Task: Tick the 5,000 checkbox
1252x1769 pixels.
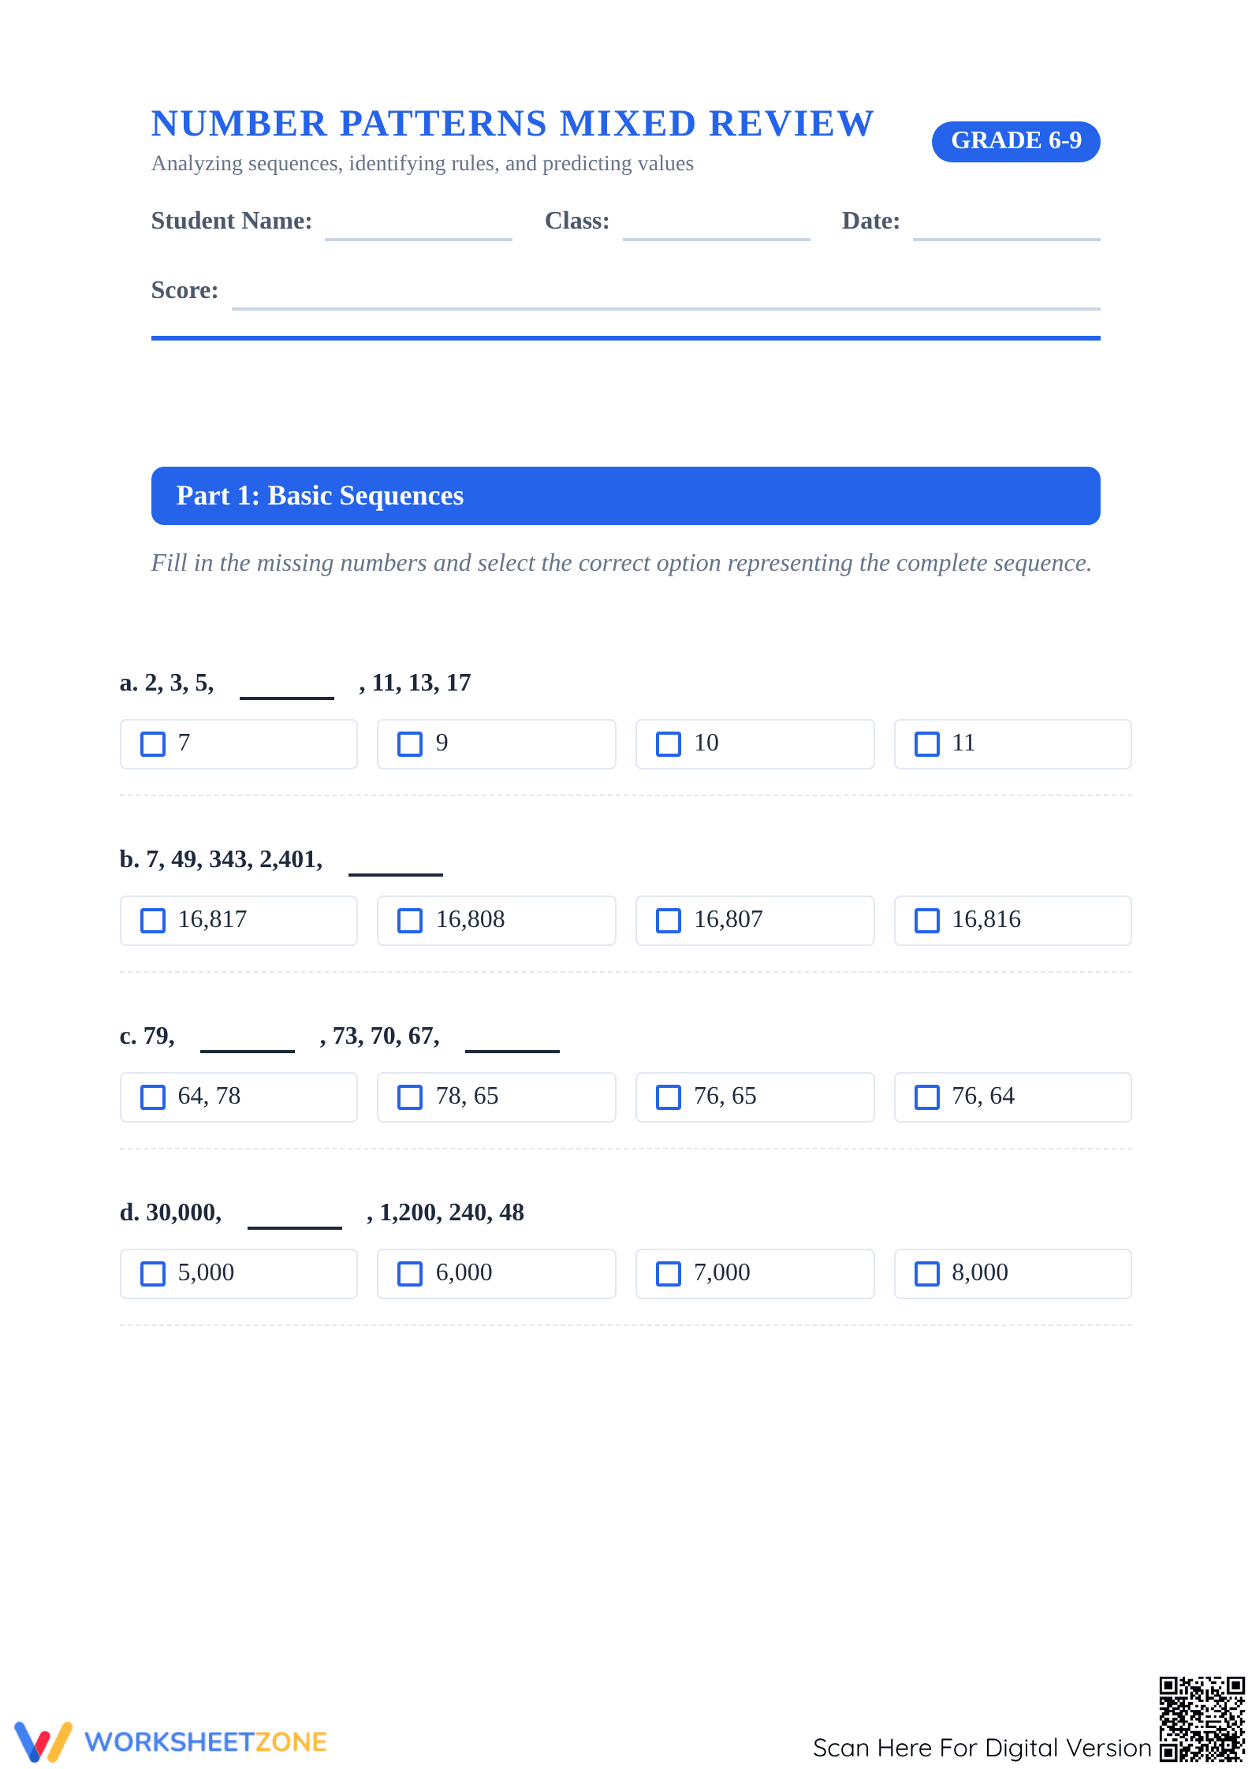Action: [153, 1274]
